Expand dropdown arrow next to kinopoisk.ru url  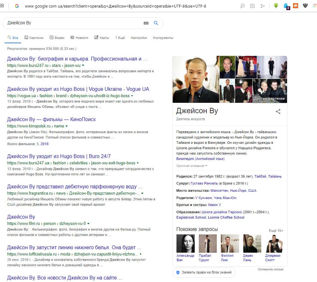66,126
